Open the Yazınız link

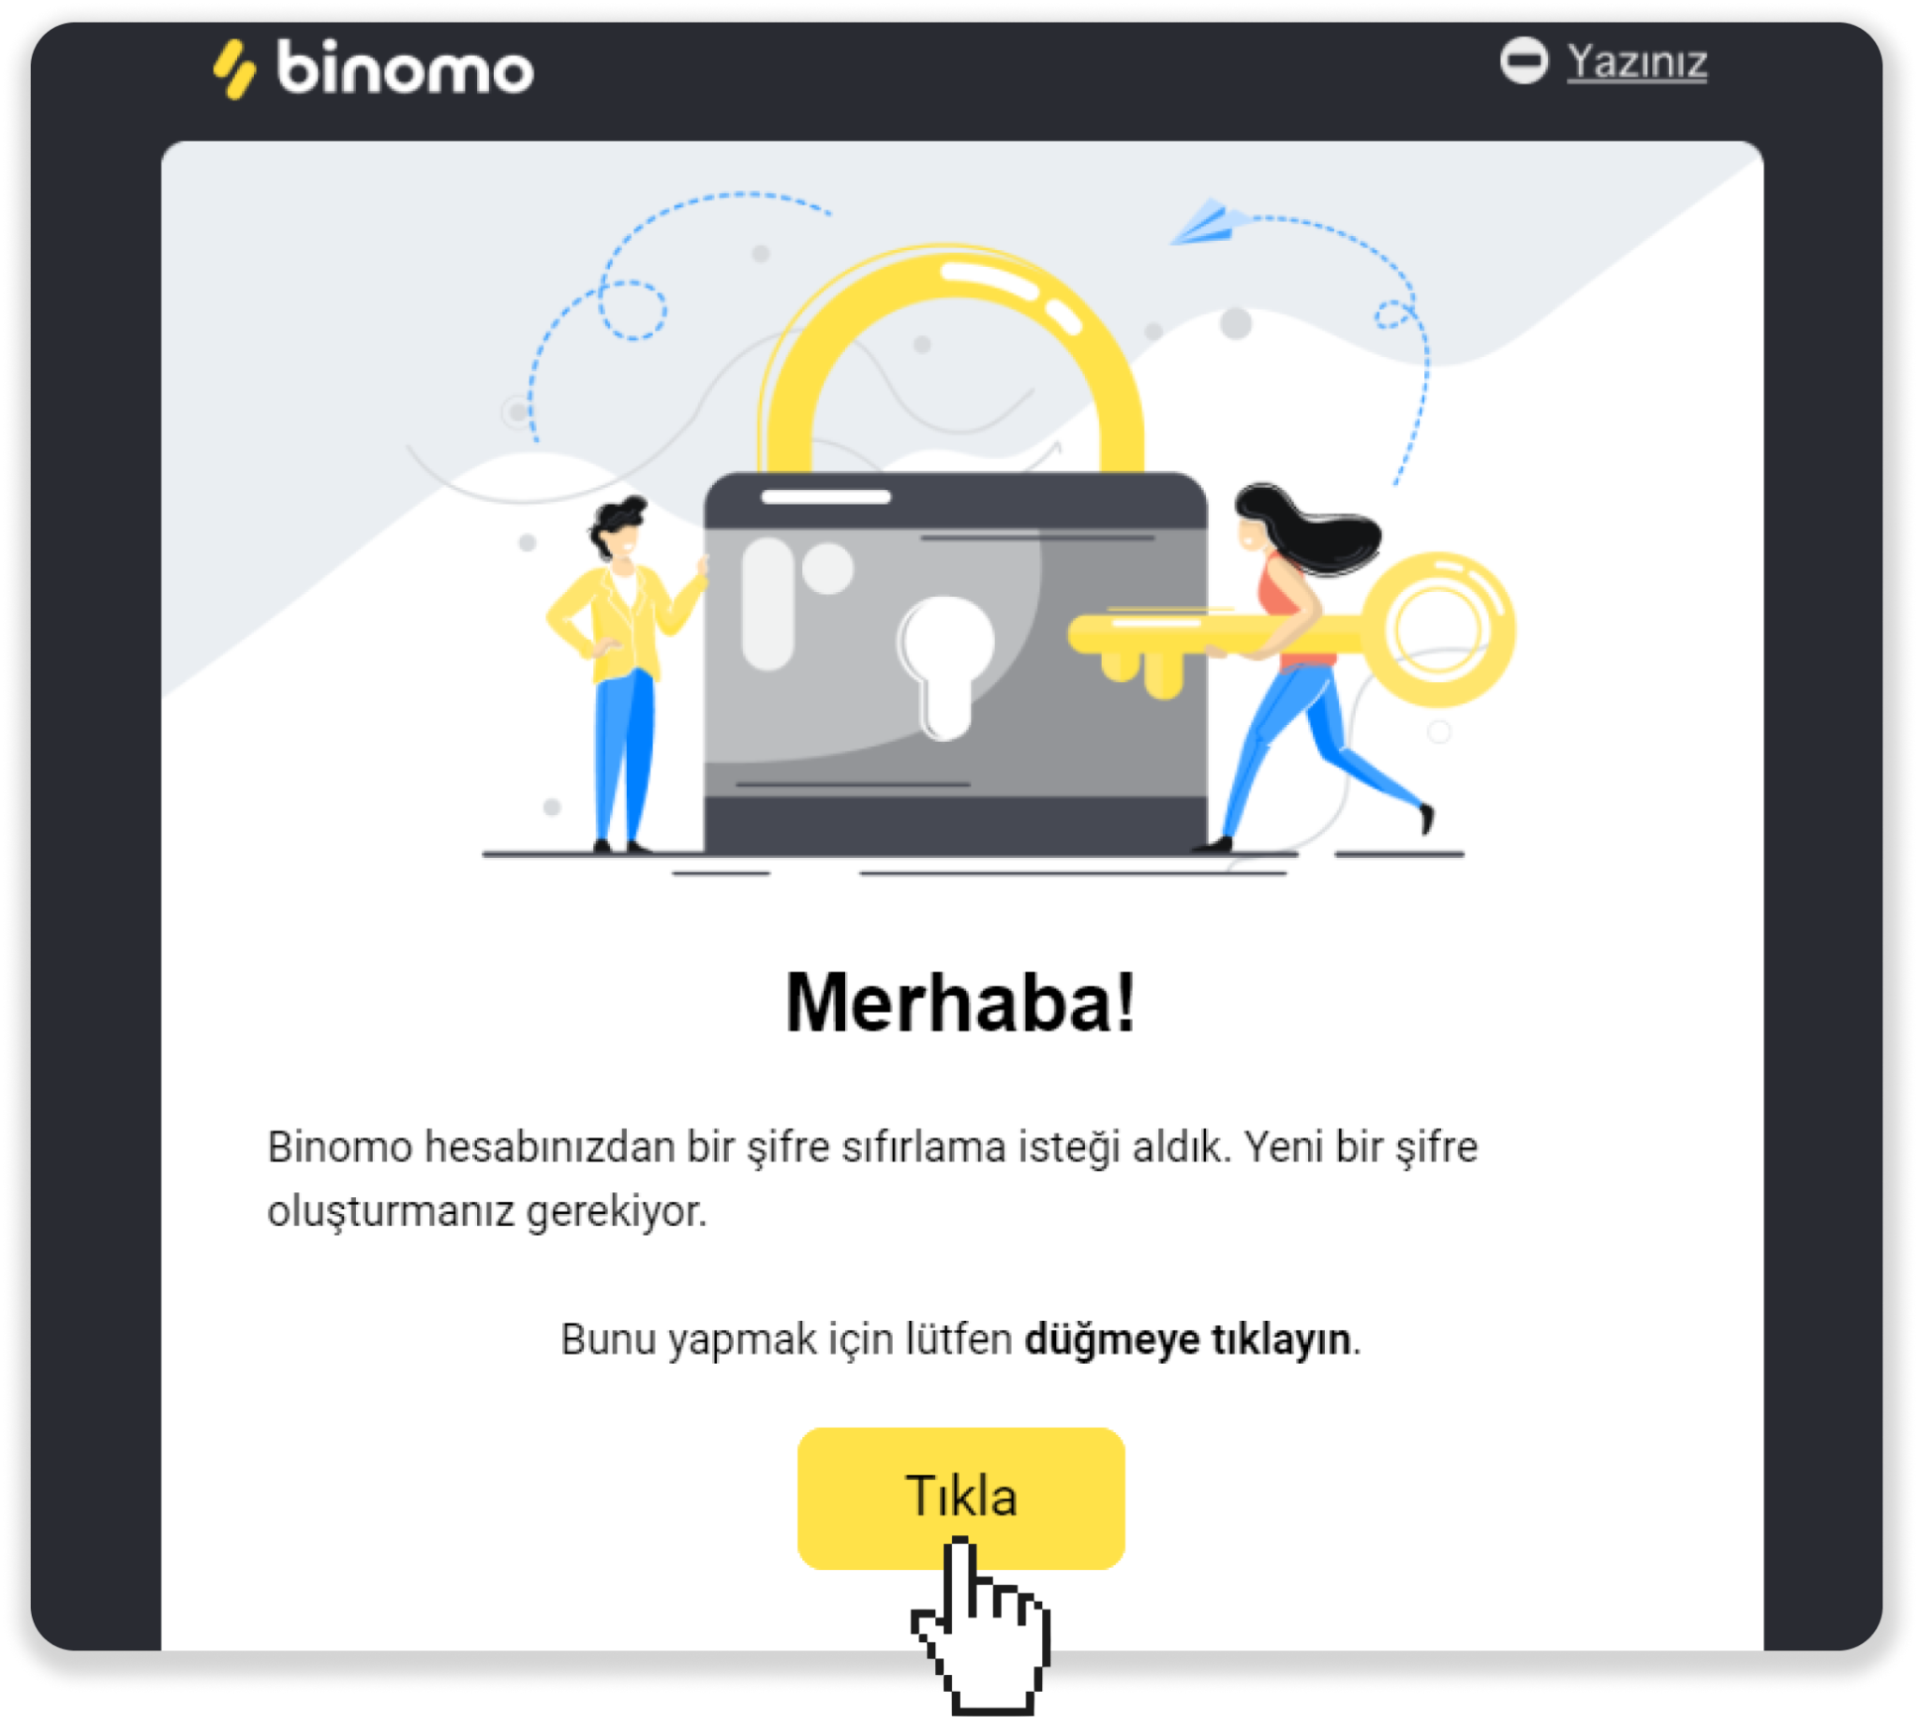pyautogui.click(x=1637, y=62)
